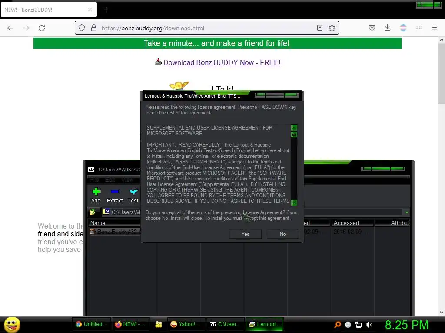Click the orange magnifier tray icon
The image size is (445, 333).
[x=338, y=325]
